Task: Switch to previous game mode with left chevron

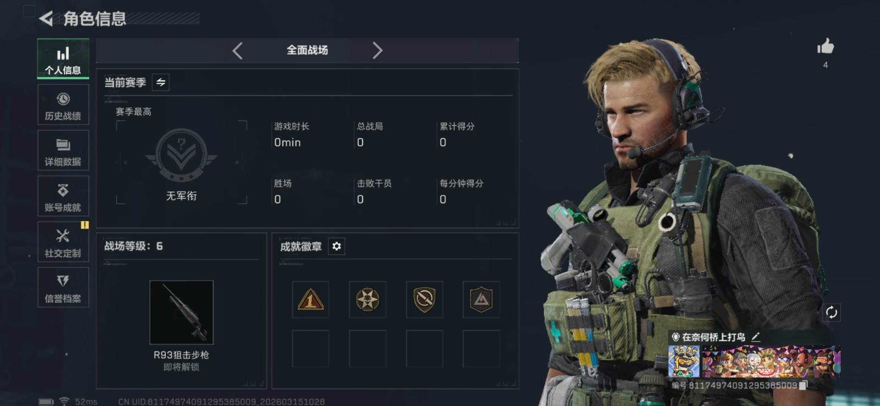Action: click(237, 50)
